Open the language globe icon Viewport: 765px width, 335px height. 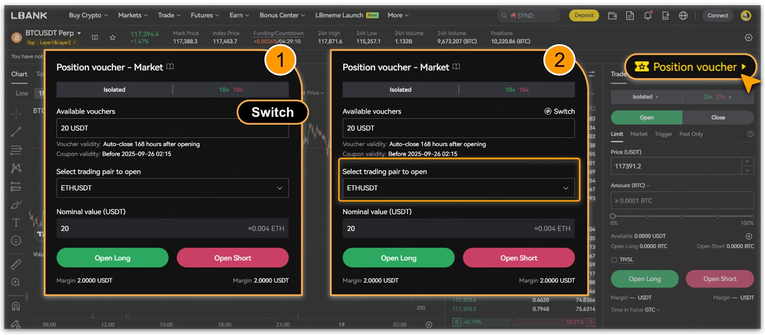click(x=683, y=16)
